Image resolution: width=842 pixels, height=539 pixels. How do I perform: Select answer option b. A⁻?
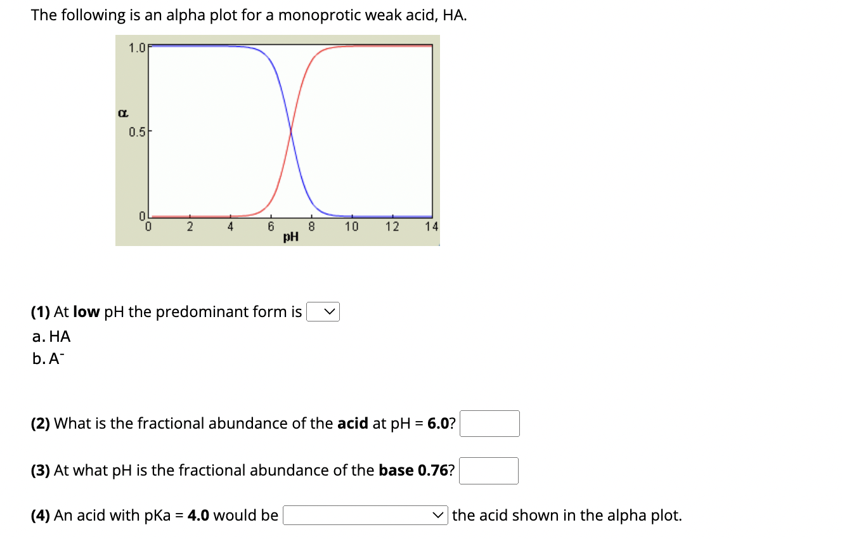pos(49,359)
